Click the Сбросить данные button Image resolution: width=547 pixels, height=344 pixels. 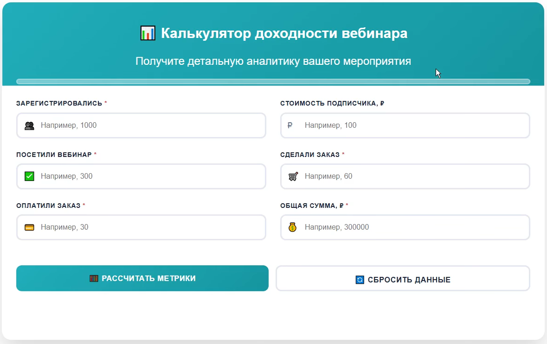(x=403, y=278)
